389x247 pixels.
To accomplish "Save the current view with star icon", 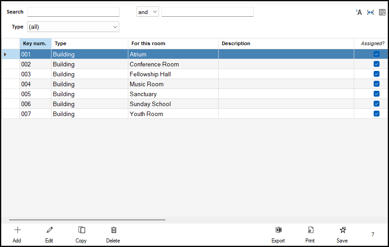I will (x=342, y=233).
